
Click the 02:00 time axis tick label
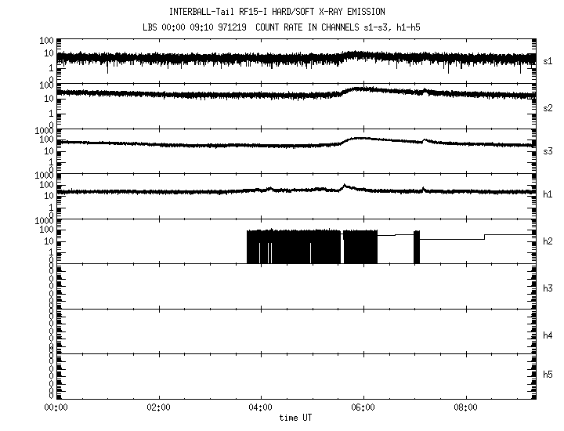point(158,407)
